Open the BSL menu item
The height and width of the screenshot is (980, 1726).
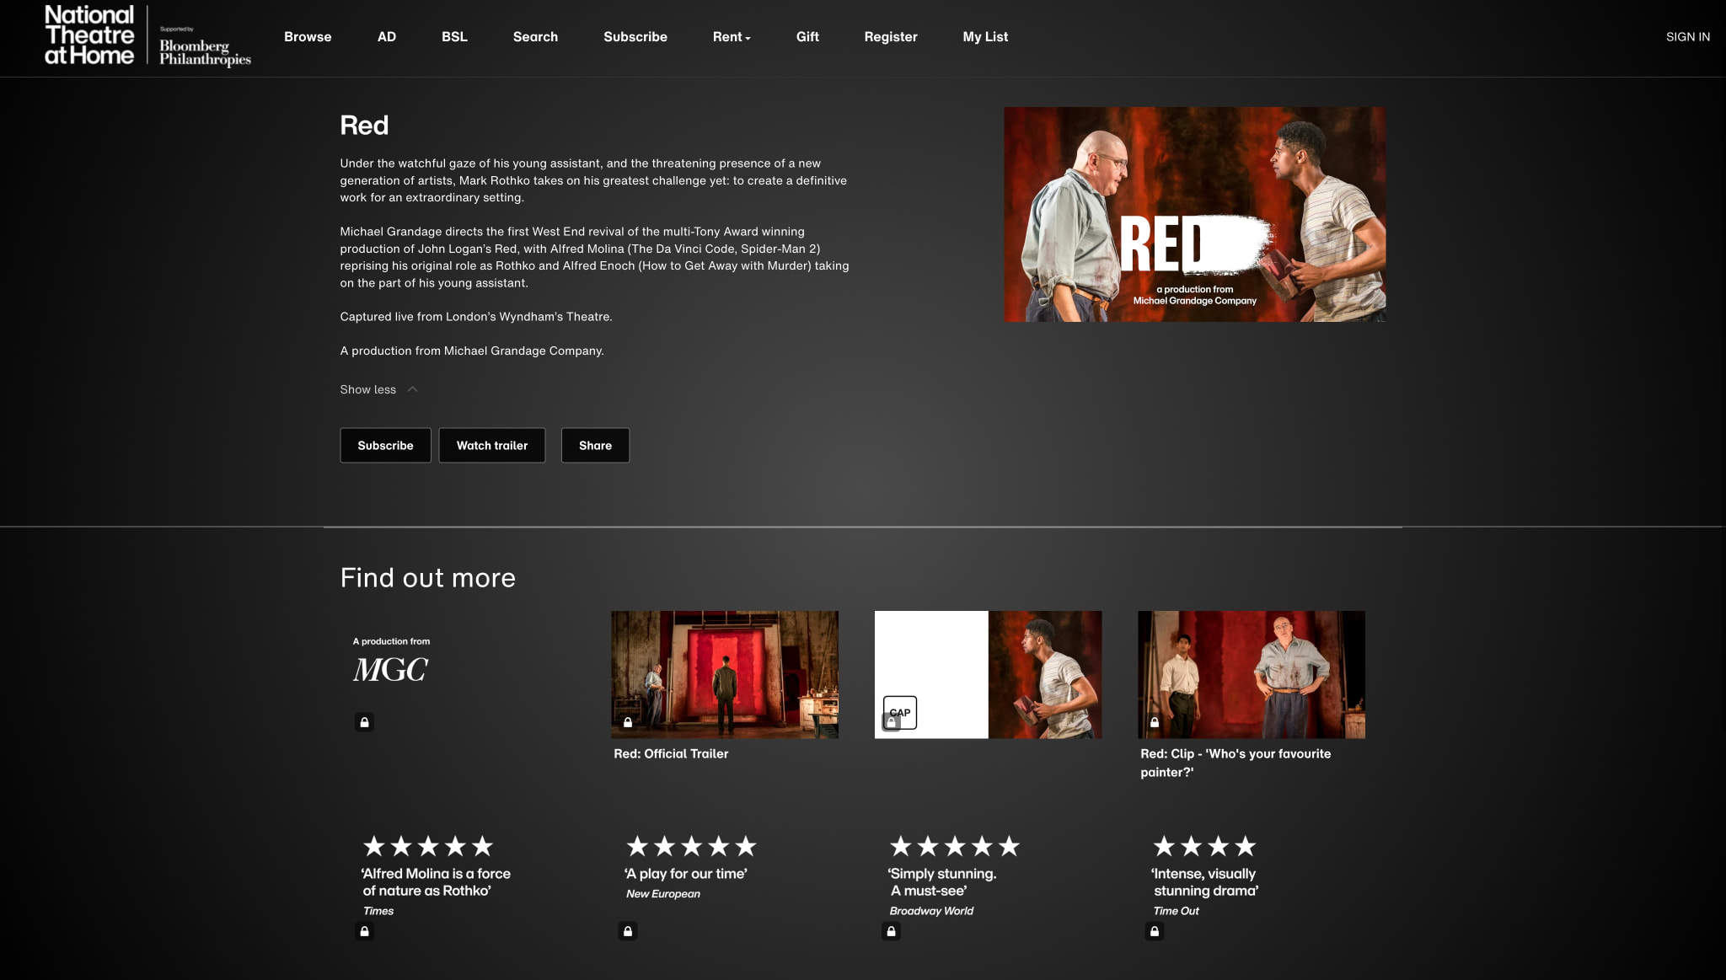pos(454,37)
